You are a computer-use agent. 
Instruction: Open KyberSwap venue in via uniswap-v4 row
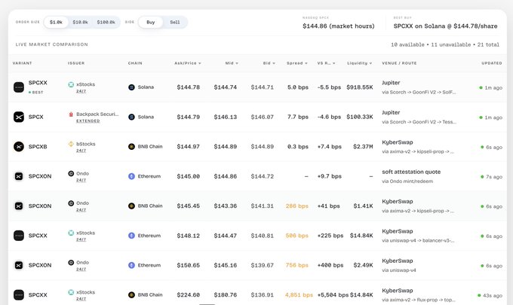tap(398, 261)
